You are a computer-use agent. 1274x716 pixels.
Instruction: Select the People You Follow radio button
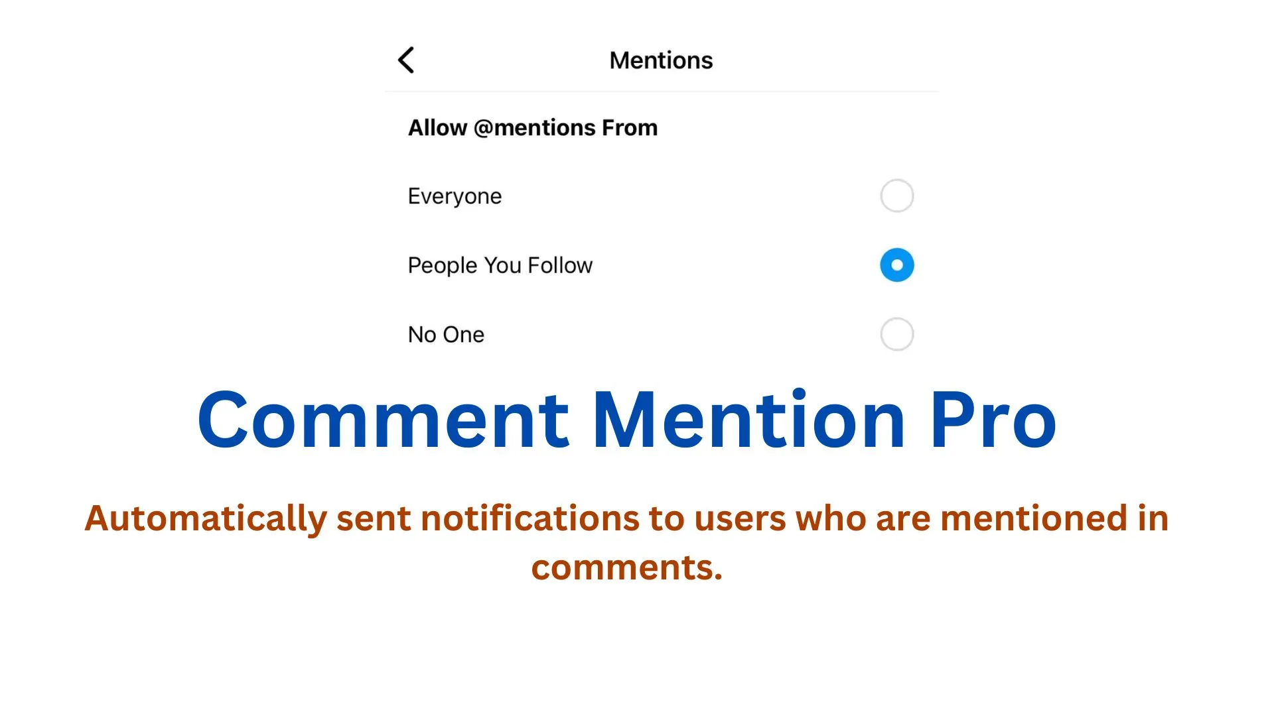(896, 265)
